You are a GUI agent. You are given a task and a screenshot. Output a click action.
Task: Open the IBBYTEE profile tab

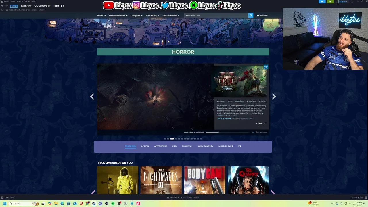(59, 6)
